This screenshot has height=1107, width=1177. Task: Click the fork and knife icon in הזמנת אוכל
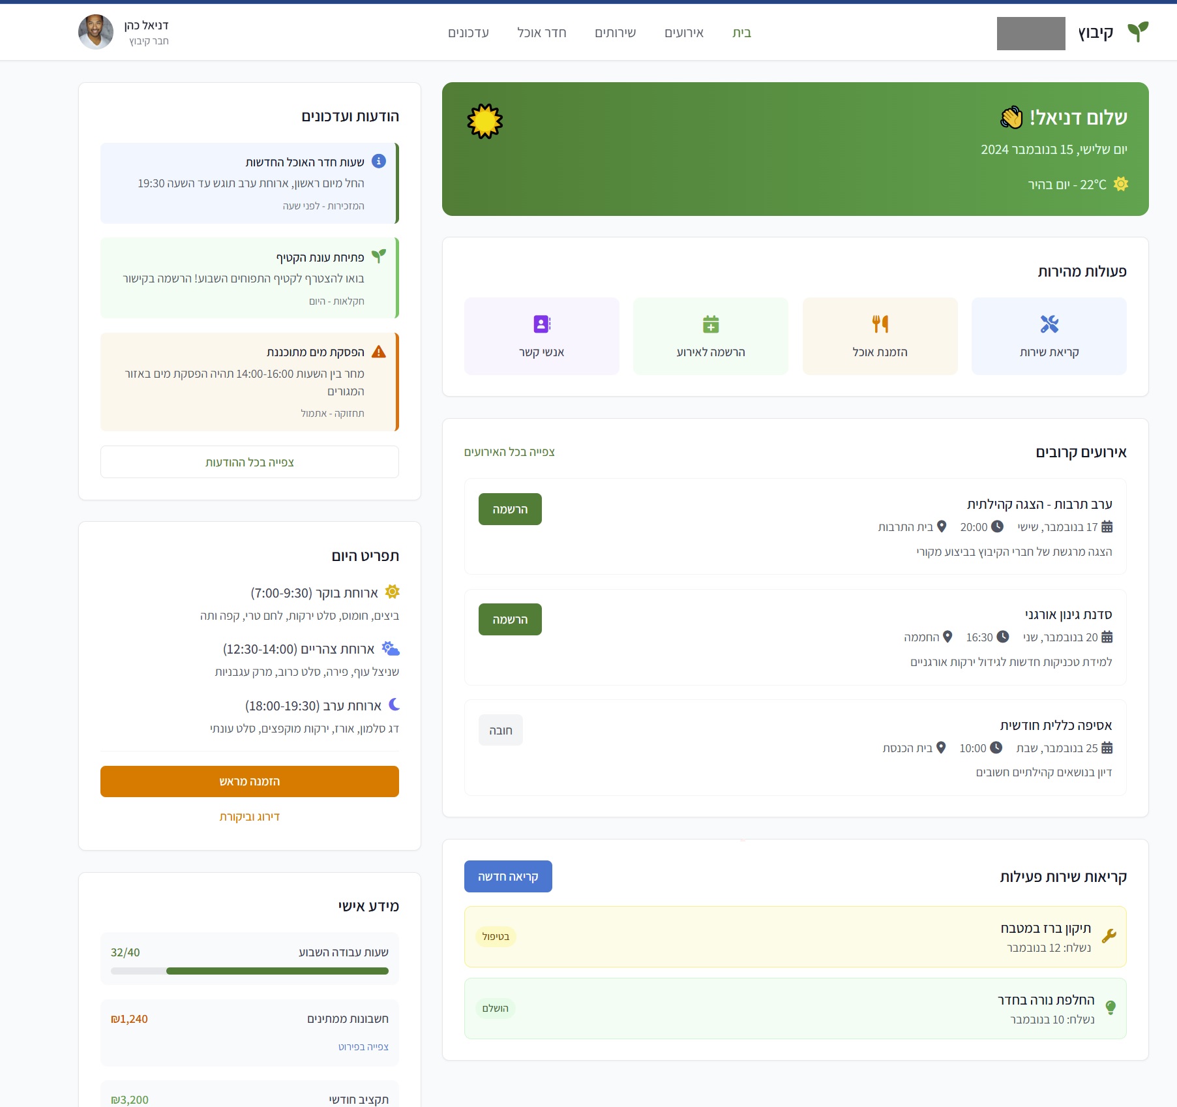point(880,324)
